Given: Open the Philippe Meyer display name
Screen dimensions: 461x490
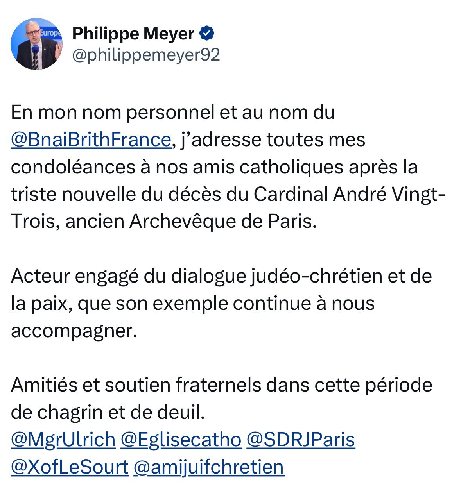Looking at the screenshot, I should [x=133, y=34].
